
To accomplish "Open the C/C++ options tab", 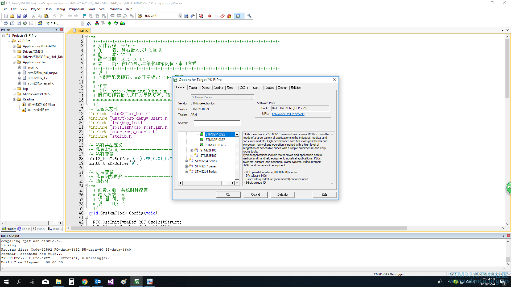I will click(244, 88).
